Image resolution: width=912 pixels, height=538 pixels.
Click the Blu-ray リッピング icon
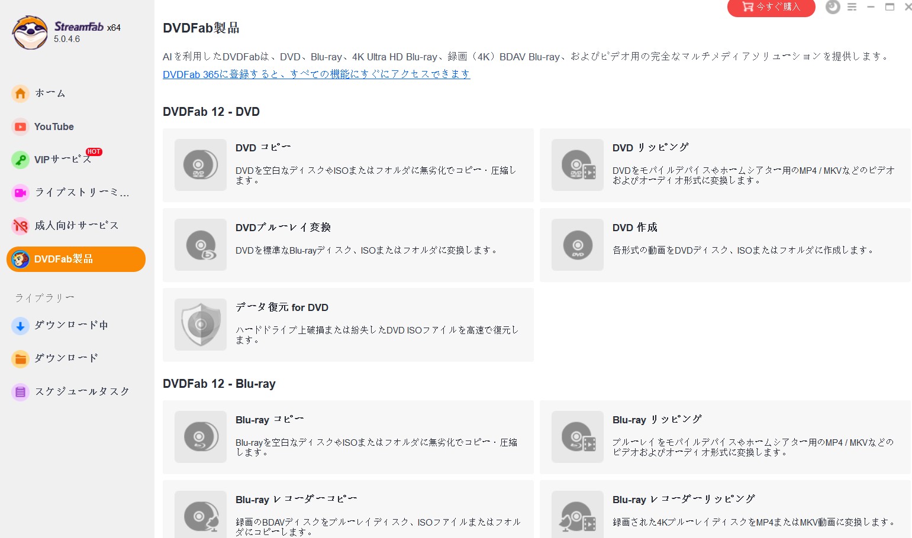(x=577, y=437)
